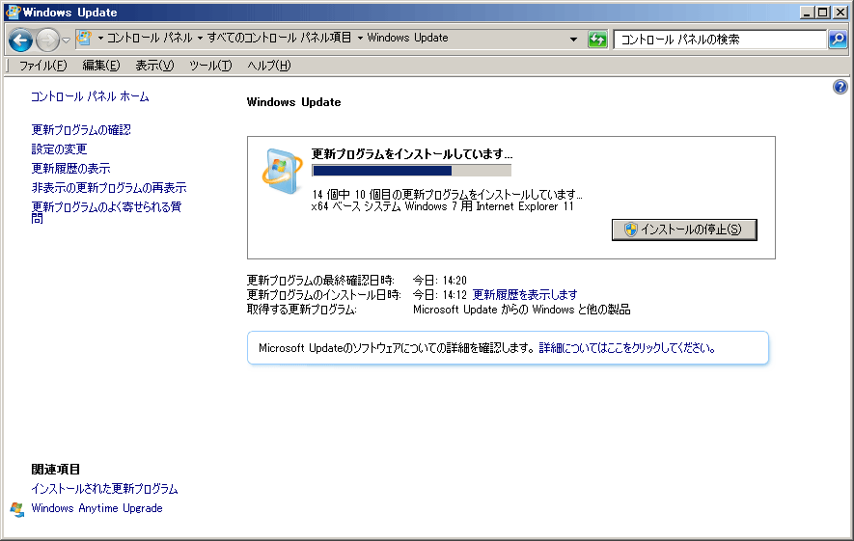Viewport: 854px width, 541px height.
Task: Open インストールされた更新プログラム link
Action: pyautogui.click(x=104, y=489)
